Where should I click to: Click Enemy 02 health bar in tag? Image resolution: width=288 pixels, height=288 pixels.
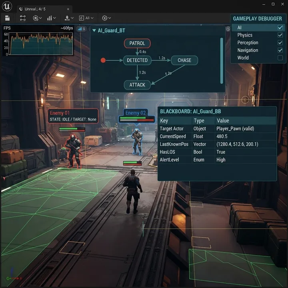tap(137, 119)
